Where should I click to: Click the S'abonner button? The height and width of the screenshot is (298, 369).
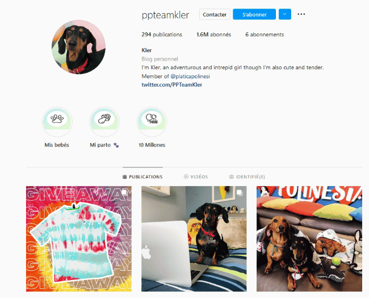254,14
